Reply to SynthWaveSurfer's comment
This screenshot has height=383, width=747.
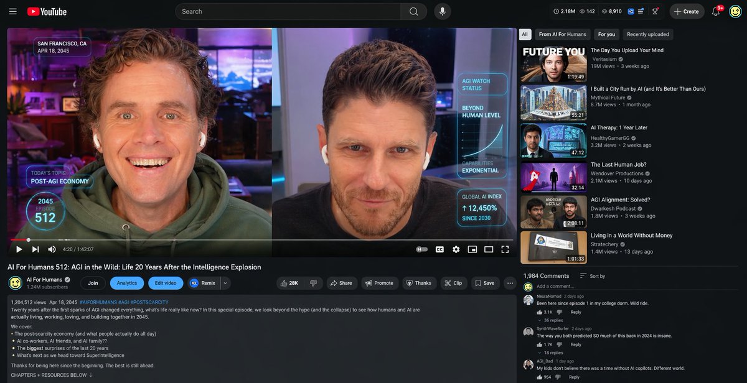click(x=576, y=344)
